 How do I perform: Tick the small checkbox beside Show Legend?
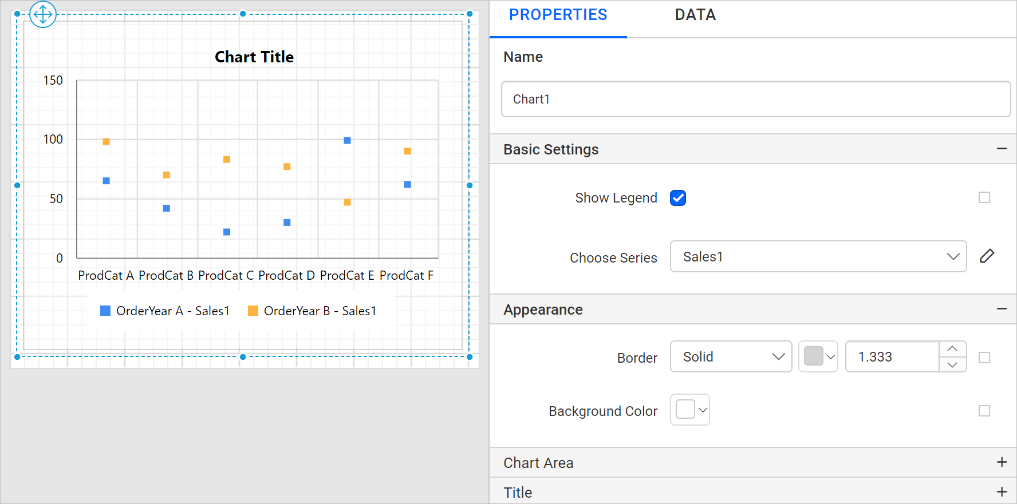pyautogui.click(x=984, y=197)
